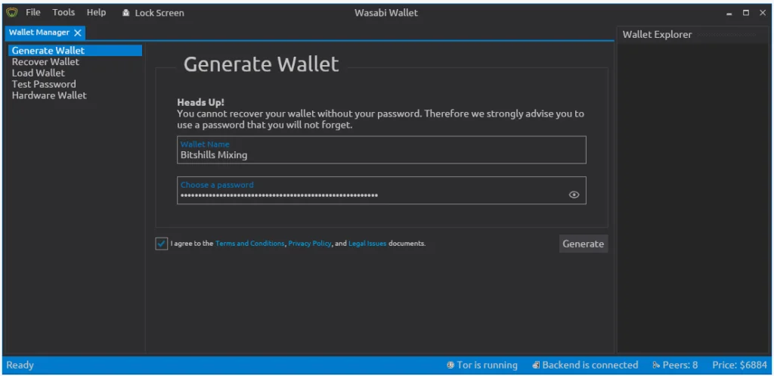Click the Generate button
Image resolution: width=774 pixels, height=376 pixels.
pyautogui.click(x=583, y=244)
